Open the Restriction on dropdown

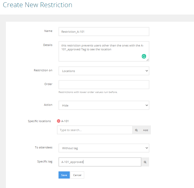point(104,71)
